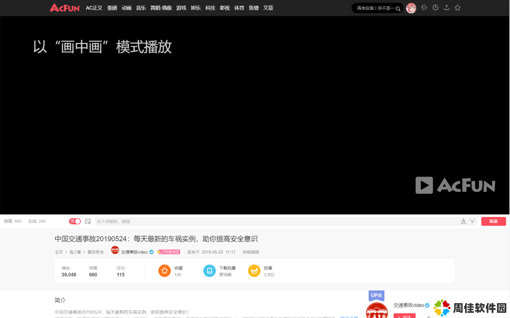Open watch history clock icon
This screenshot has width=510, height=318.
tap(435, 8)
